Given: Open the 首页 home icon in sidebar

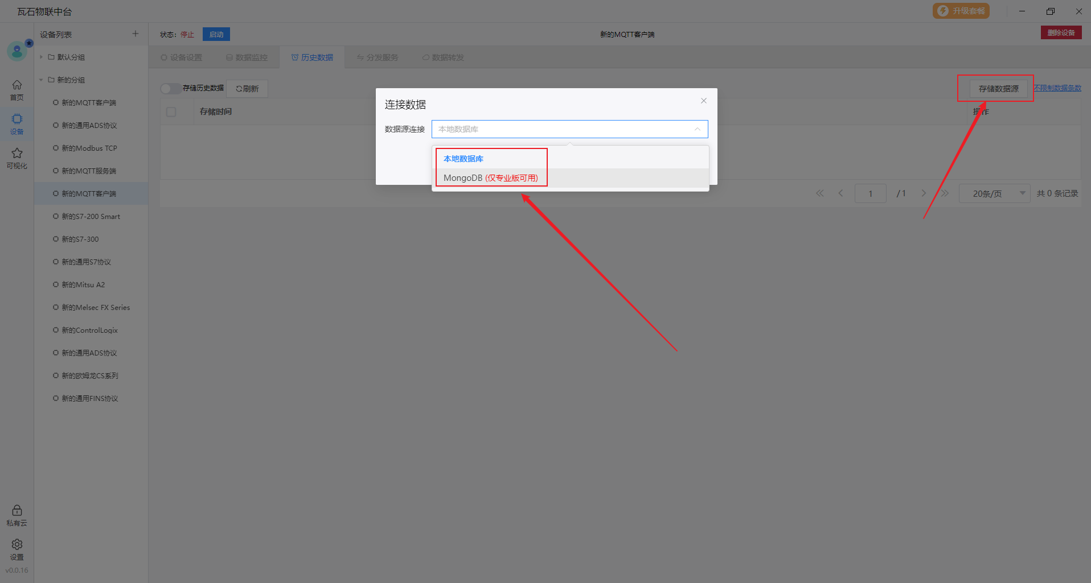Looking at the screenshot, I should coord(17,90).
